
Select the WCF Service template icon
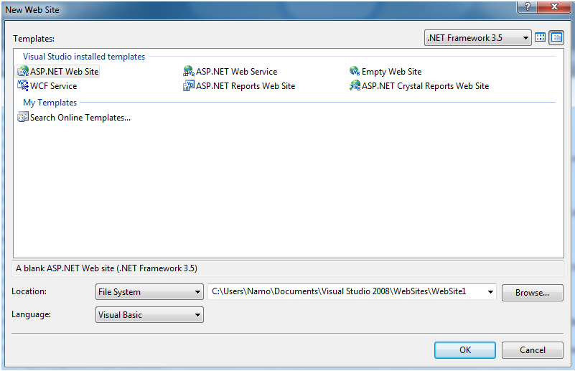click(23, 86)
